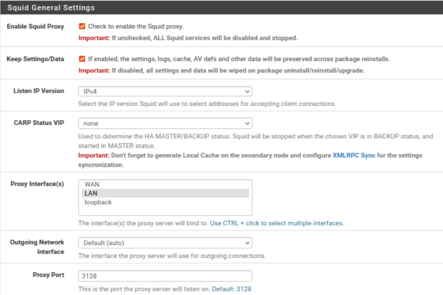Viewport: 443px width, 295px height.
Task: Open the Listen IP Version dropdown
Action: pyautogui.click(x=165, y=91)
